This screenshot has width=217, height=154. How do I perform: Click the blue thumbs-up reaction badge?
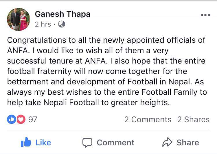(x=11, y=119)
